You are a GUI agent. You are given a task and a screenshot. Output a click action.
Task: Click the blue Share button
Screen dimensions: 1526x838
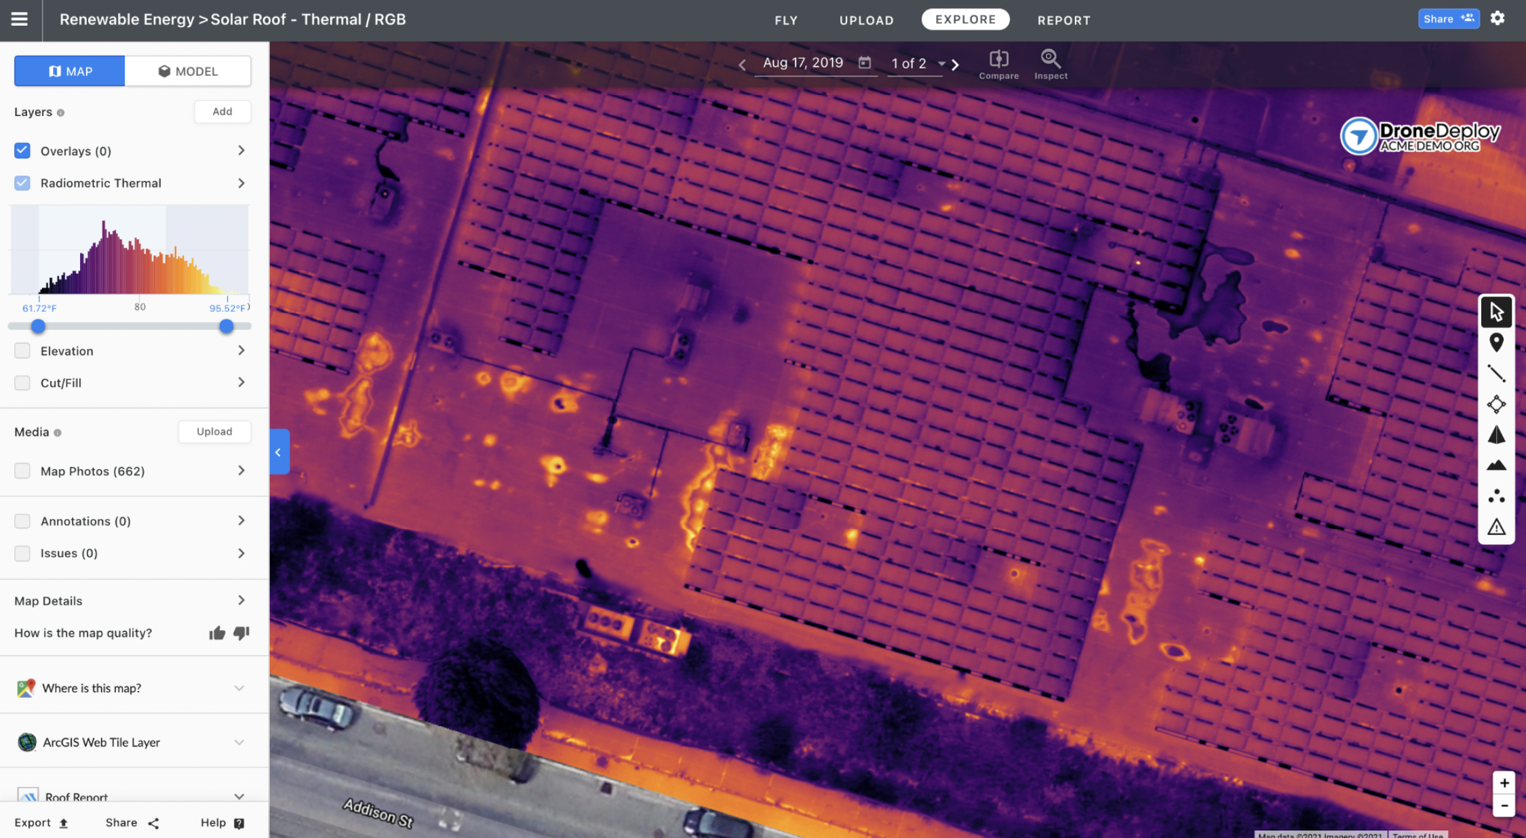(1448, 19)
